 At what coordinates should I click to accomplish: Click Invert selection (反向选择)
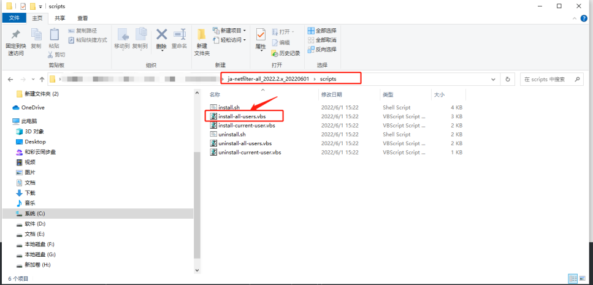(322, 49)
